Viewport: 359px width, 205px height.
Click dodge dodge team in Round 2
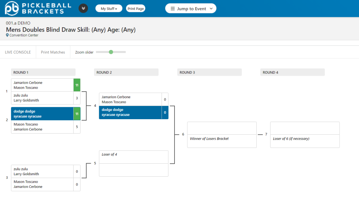click(130, 112)
